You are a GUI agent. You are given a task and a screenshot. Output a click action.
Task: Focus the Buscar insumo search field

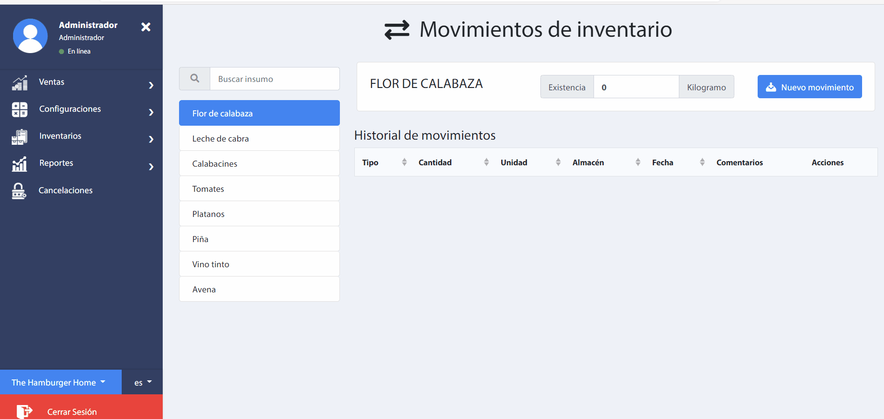pyautogui.click(x=275, y=79)
